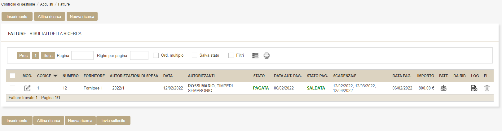Open Controllo di gestione breadcrumb link
The width and height of the screenshot is (502, 131).
(18, 4)
